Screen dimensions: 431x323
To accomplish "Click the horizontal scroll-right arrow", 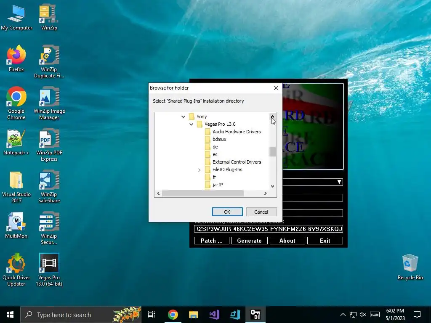I will pos(265,193).
